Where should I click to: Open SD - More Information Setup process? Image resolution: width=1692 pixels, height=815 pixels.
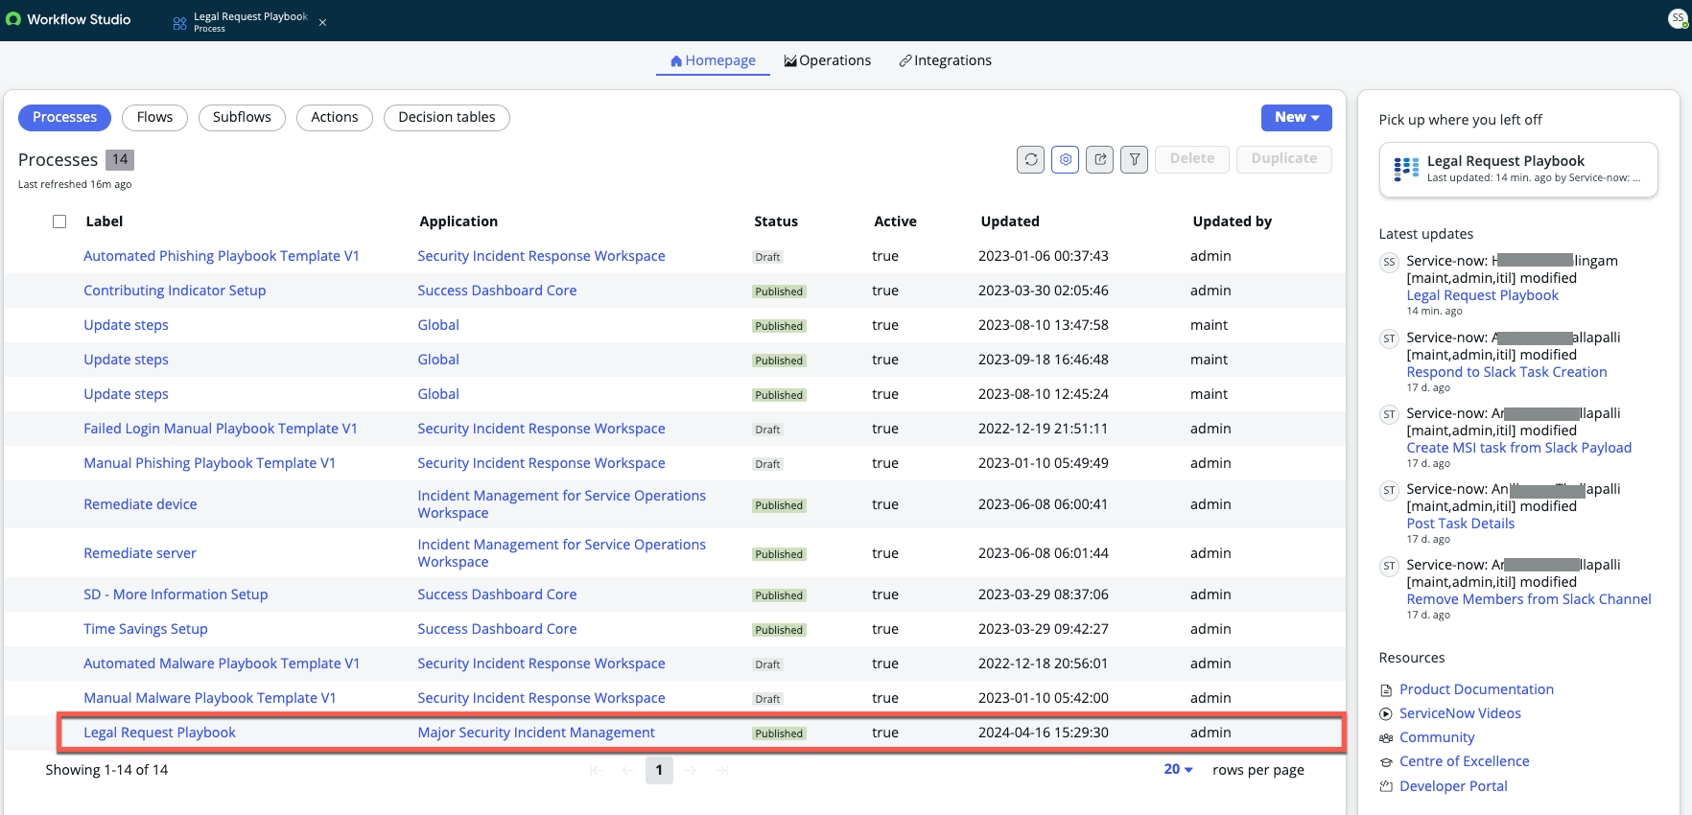tap(176, 594)
